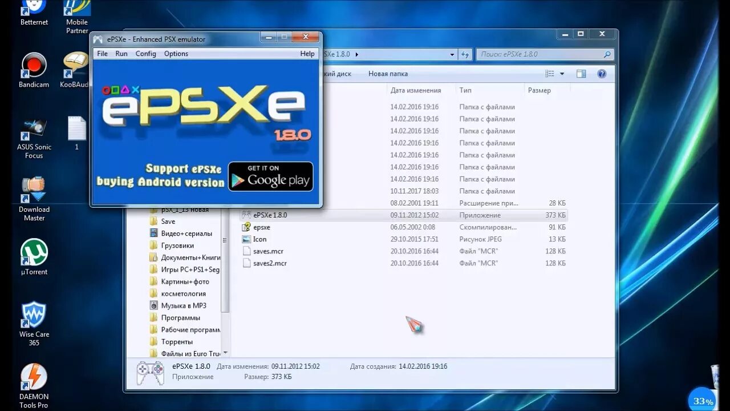Select the Грузовики folder in the tree
The height and width of the screenshot is (411, 730).
177,245
